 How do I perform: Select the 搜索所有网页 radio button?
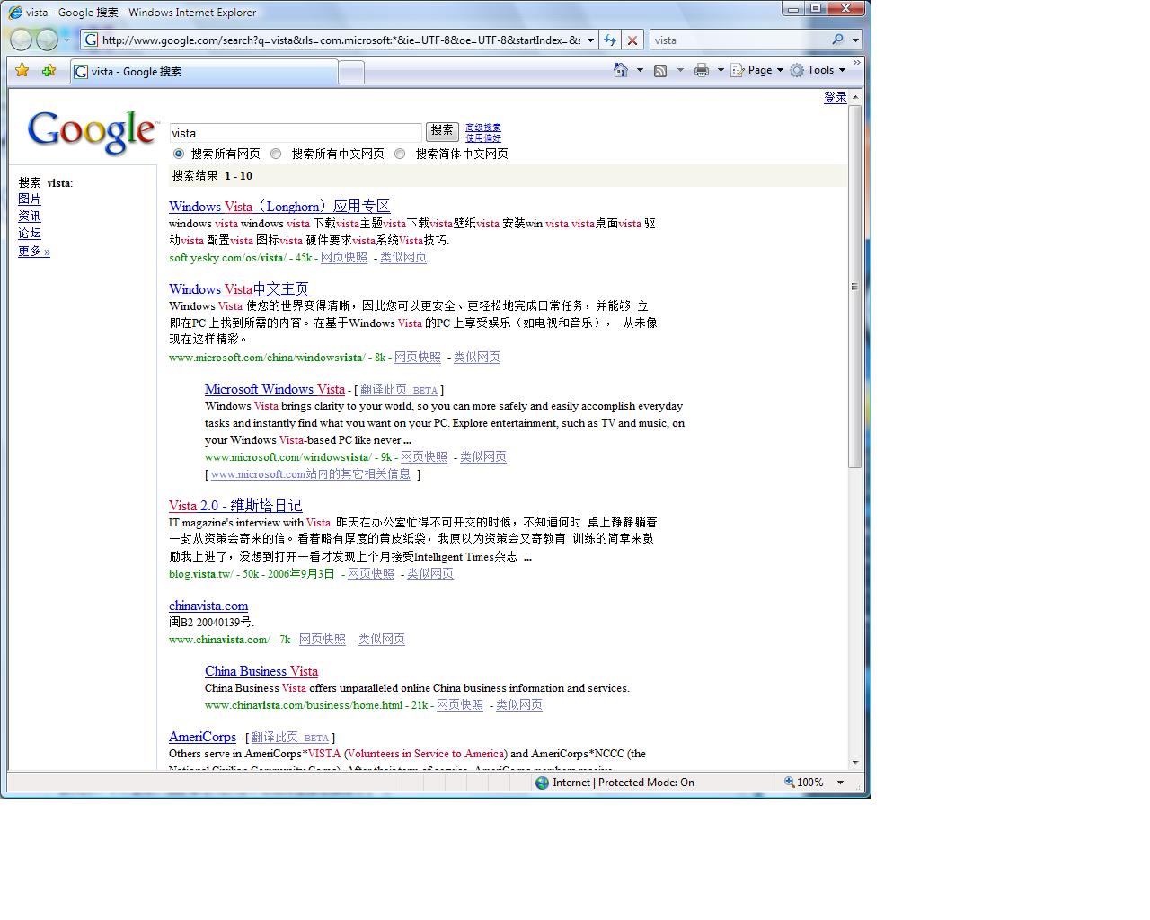[179, 154]
